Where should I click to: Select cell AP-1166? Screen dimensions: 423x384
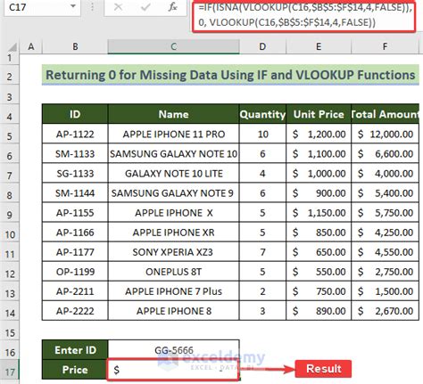(75, 233)
